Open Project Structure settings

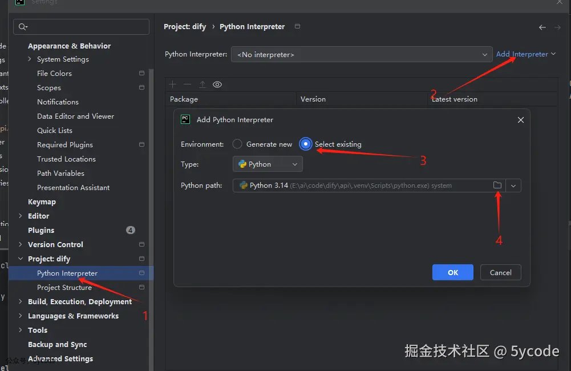[64, 287]
